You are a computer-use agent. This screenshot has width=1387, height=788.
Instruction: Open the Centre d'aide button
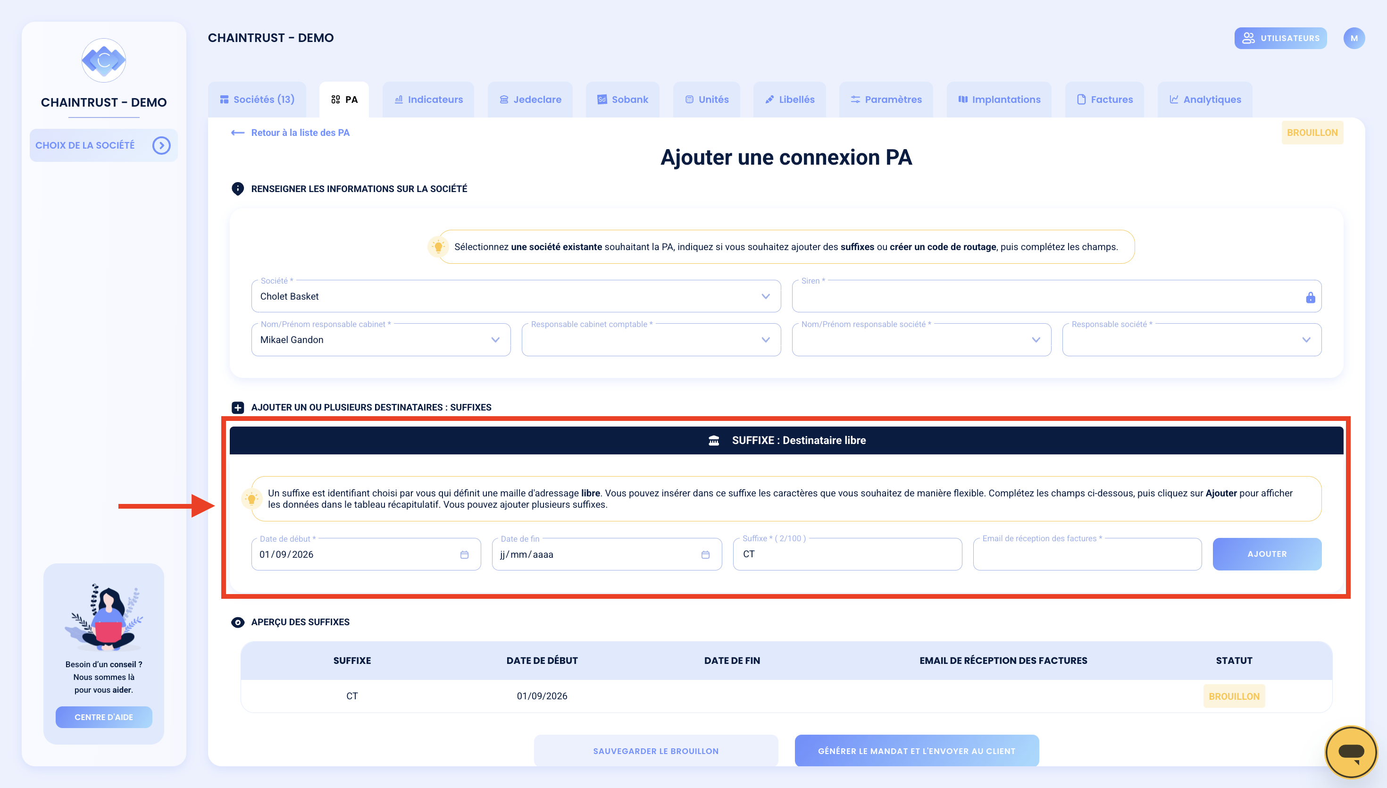(x=103, y=717)
